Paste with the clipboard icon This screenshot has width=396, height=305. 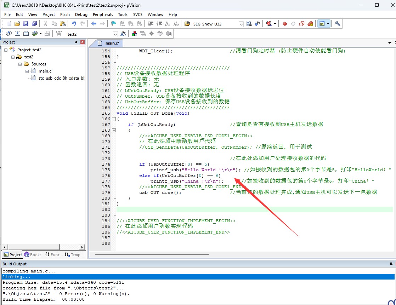(63, 24)
